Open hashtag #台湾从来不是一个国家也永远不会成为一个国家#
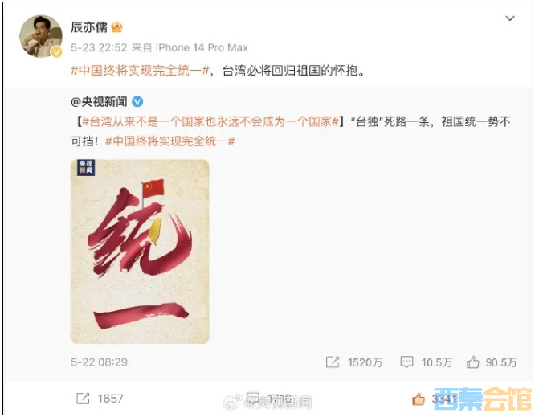 (210, 121)
